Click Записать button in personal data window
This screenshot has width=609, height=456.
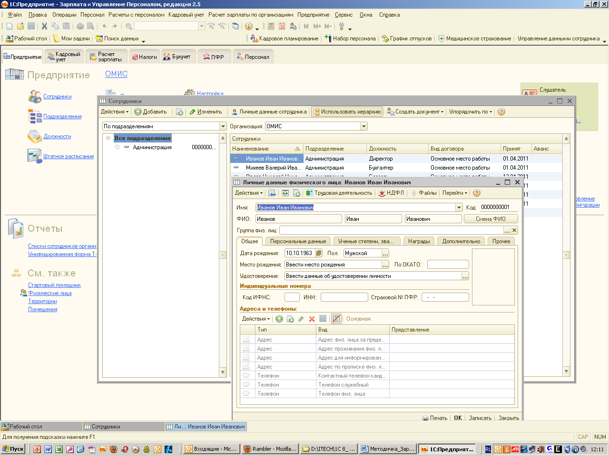coord(480,418)
